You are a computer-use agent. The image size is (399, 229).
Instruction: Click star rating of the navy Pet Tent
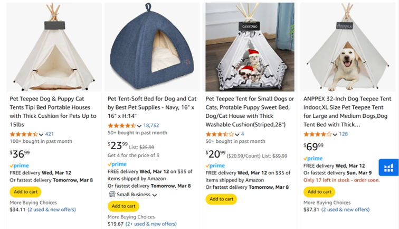point(121,125)
